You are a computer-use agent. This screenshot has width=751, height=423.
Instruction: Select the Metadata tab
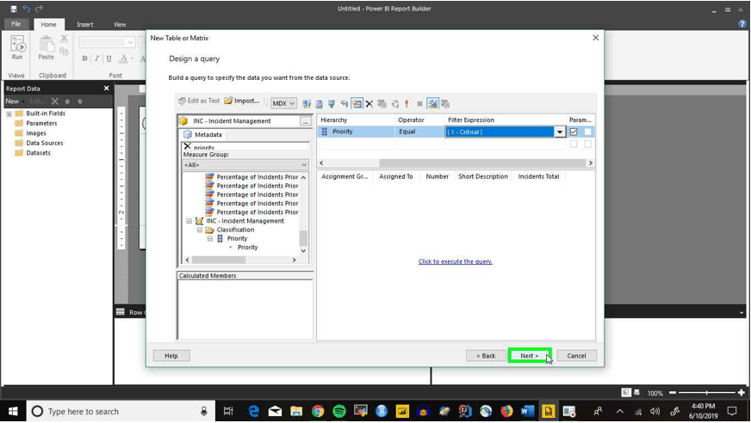203,135
